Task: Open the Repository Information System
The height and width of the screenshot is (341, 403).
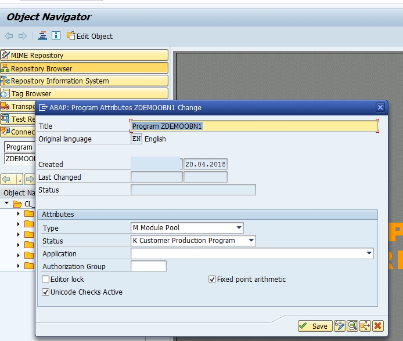Action: tap(84, 81)
